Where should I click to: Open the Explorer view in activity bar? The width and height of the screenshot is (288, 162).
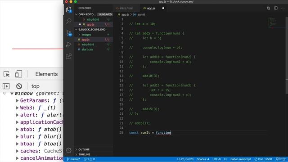[x=69, y=9]
